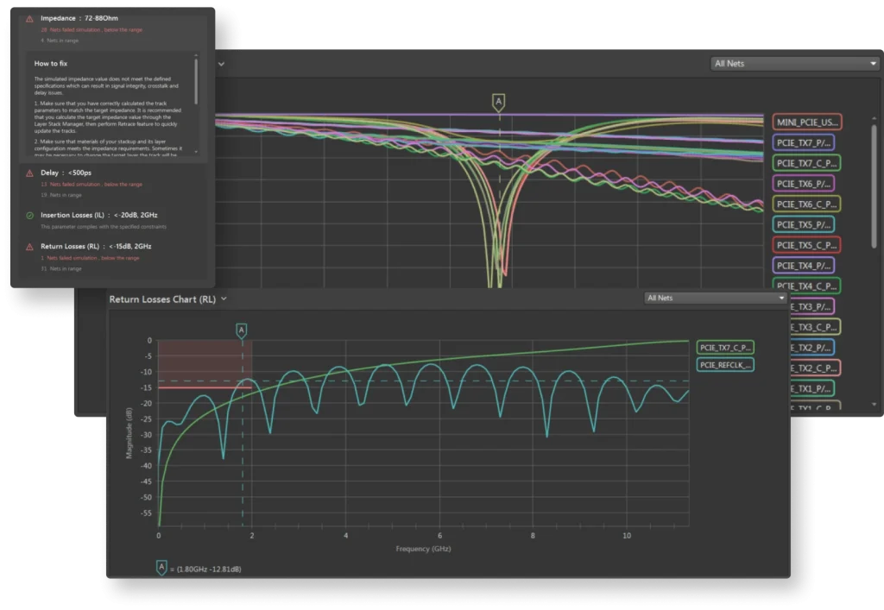Click the Insertion Losses green checkmark icon
The height and width of the screenshot is (610, 884).
[30, 215]
